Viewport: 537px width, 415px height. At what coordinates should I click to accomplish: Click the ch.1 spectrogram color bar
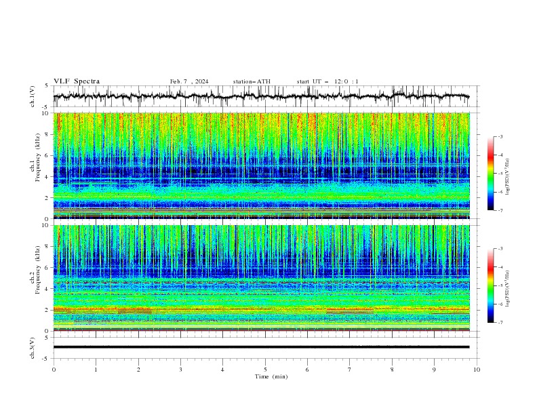[x=491, y=174]
